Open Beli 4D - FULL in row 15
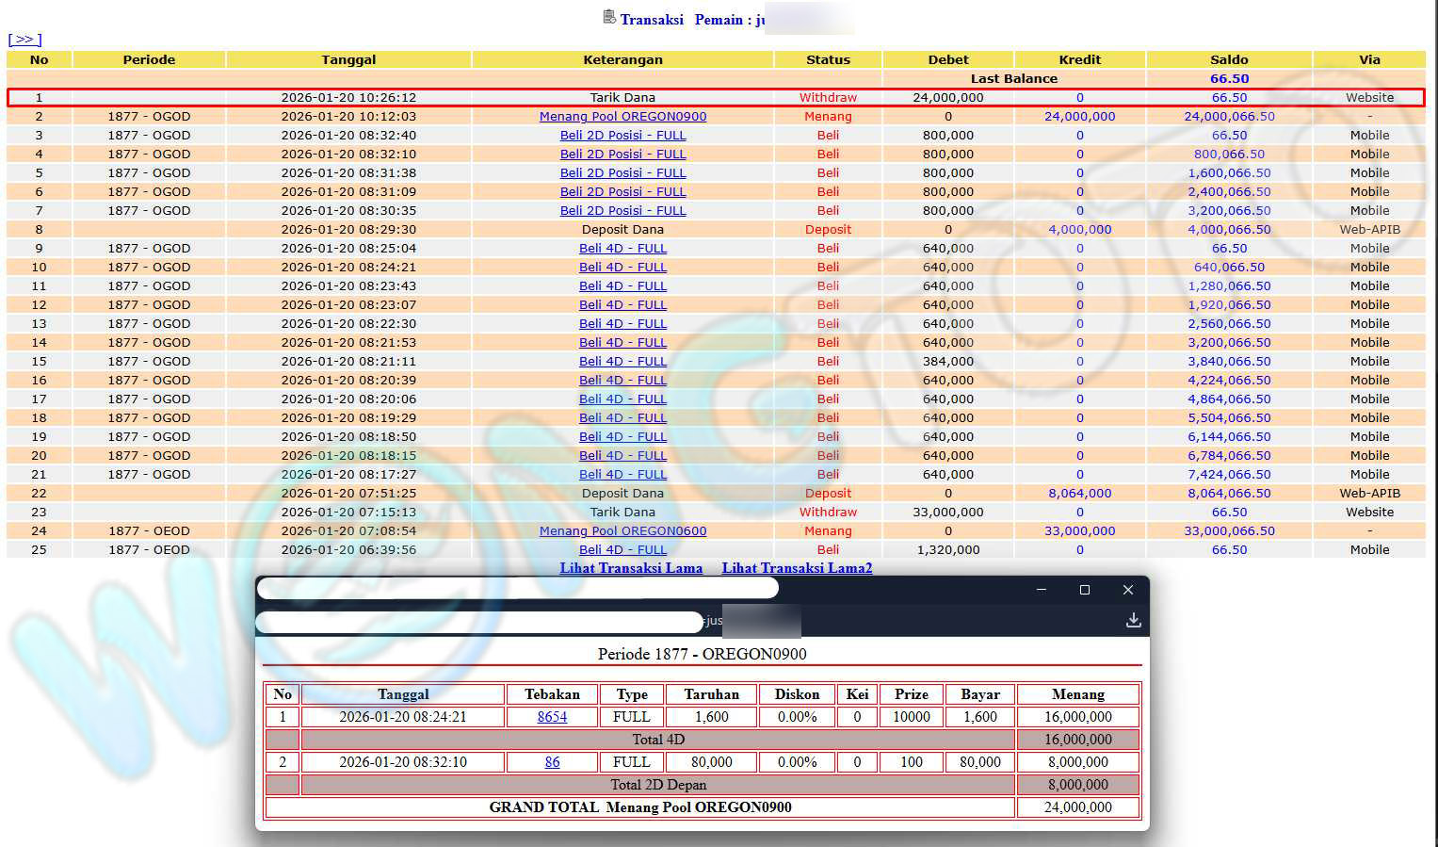This screenshot has height=847, width=1438. pos(622,362)
